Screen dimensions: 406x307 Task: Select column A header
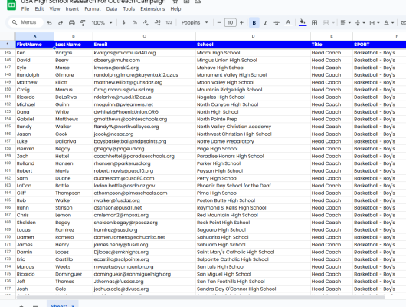pos(34,36)
